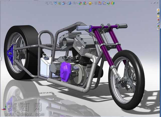161x117 pixels.
Task: Open the Design Library task pane tab
Action: (x=158, y=13)
